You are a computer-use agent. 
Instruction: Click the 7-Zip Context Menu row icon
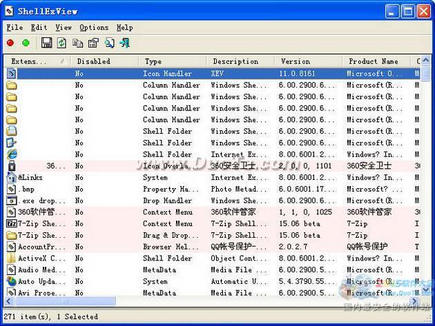(x=12, y=223)
